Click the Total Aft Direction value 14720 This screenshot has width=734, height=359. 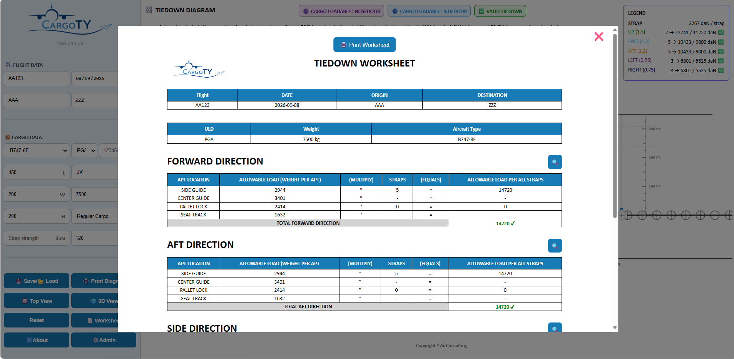tap(505, 307)
